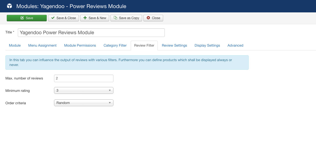This screenshot has height=160, width=316.
Task: Click Save as Copy button
Action: click(x=126, y=18)
